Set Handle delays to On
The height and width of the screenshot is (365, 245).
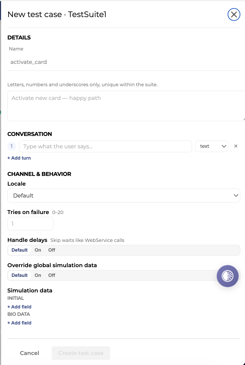(x=38, y=250)
